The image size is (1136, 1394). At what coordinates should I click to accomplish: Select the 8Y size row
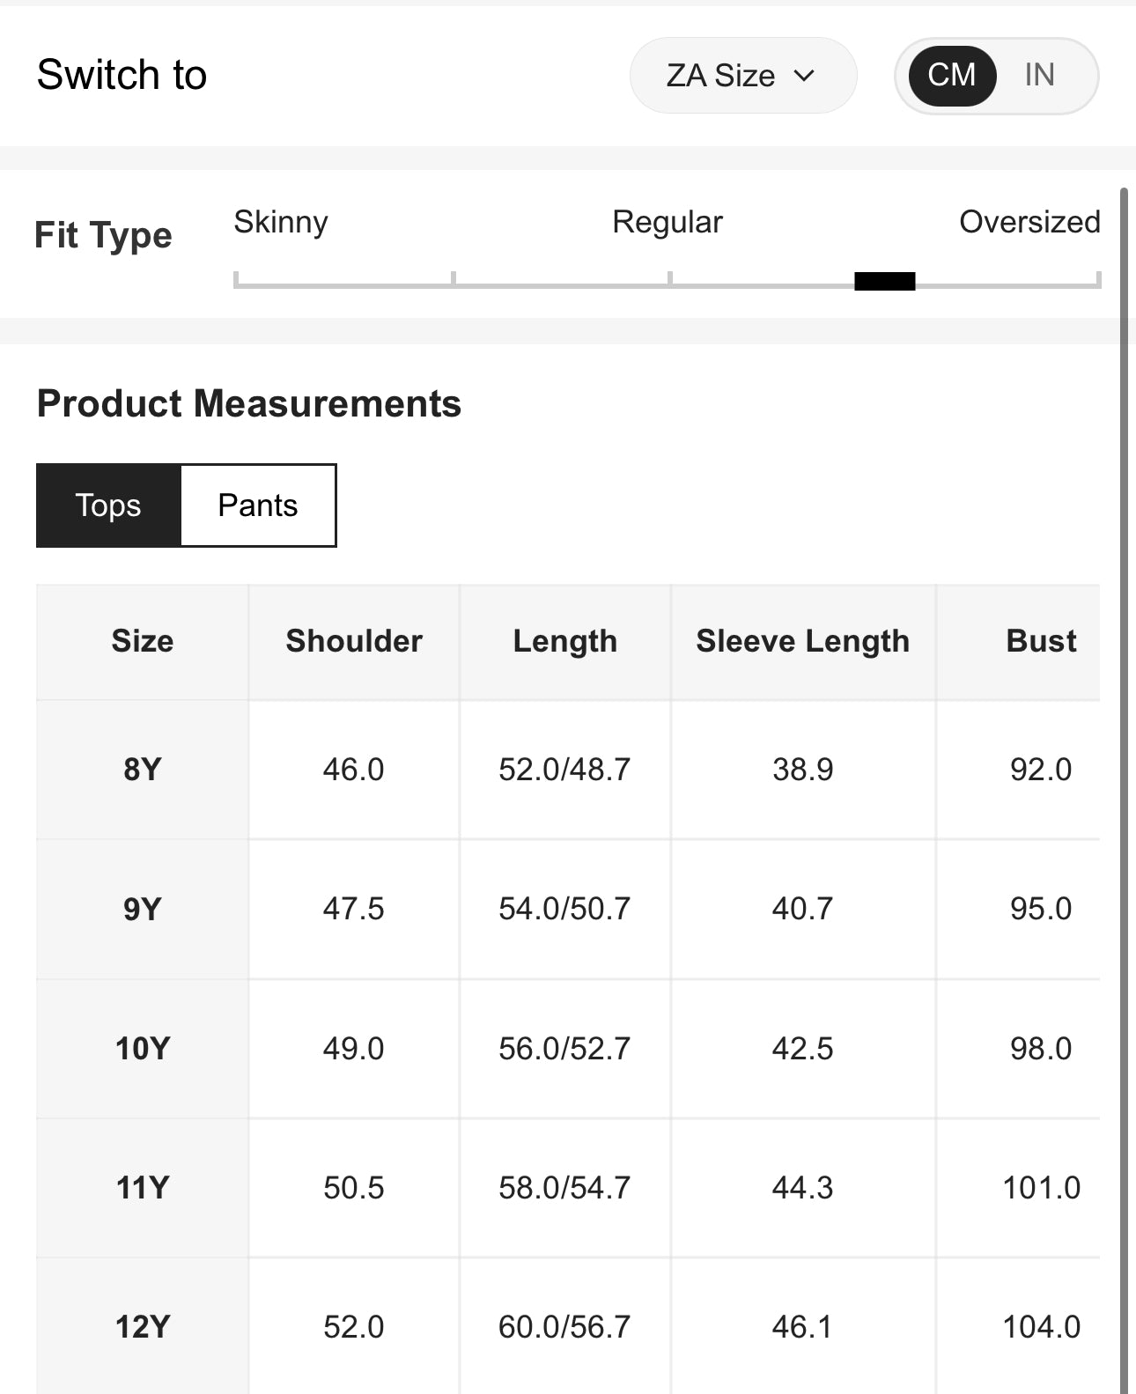[x=143, y=770]
